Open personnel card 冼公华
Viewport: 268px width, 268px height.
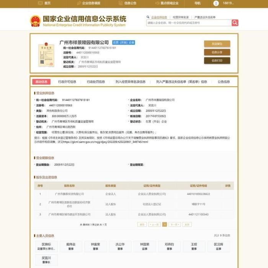120,247
